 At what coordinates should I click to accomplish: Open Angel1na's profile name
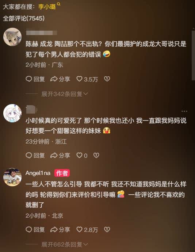pyautogui.click(x=38, y=173)
